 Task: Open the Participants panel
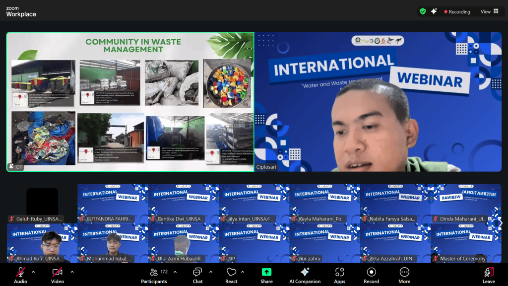154,274
